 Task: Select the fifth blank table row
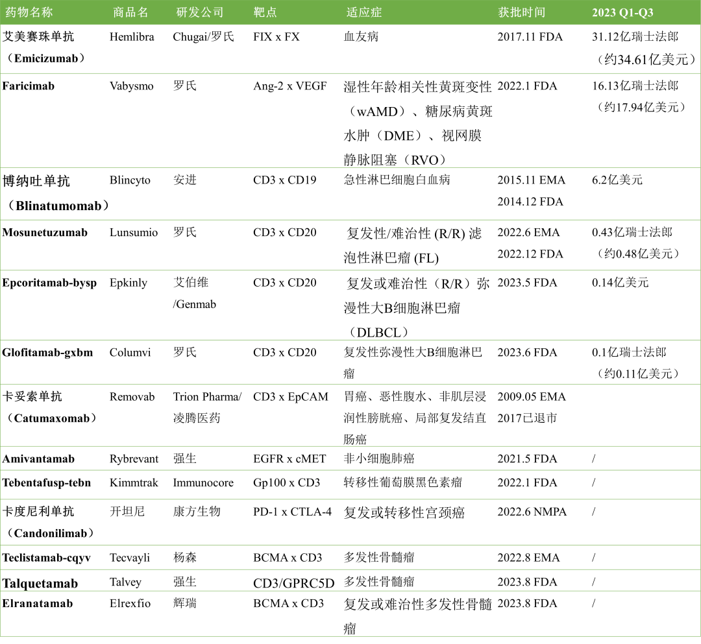(350, 305)
